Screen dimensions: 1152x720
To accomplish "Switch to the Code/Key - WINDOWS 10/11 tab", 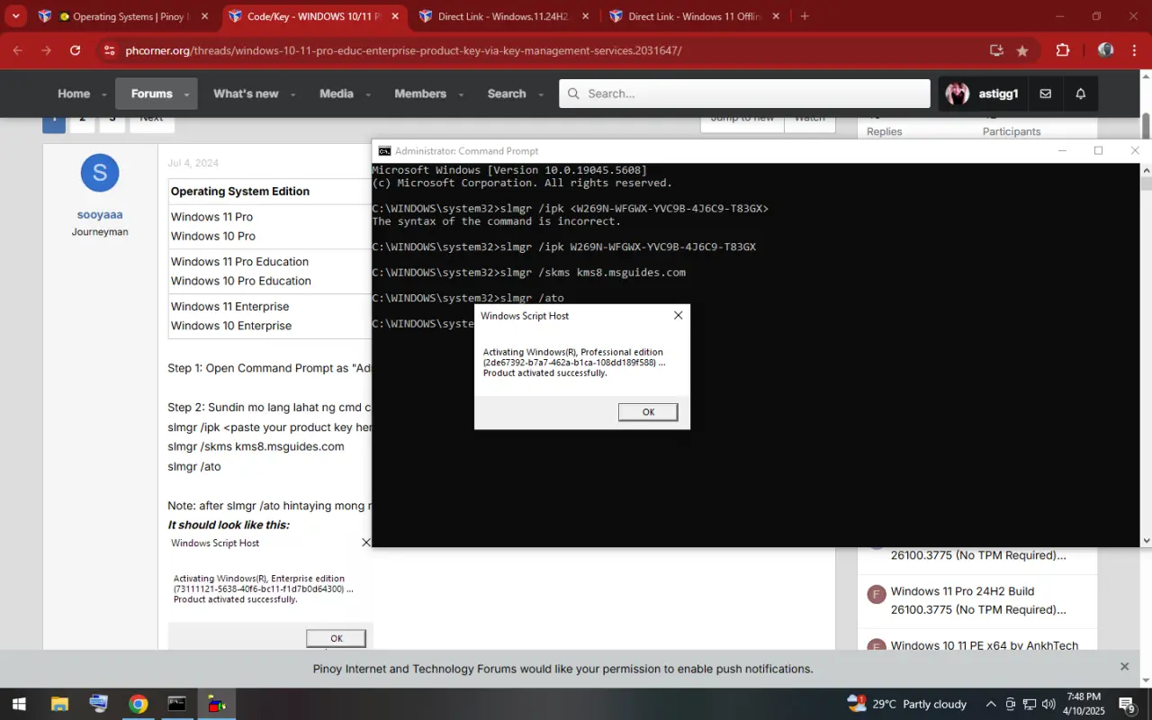I will click(x=313, y=16).
